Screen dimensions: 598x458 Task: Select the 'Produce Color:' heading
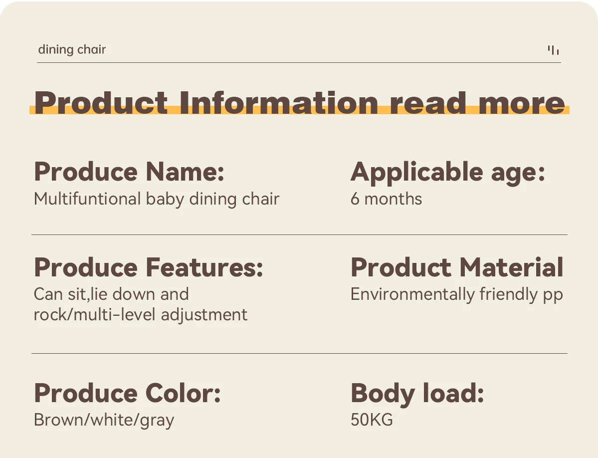[127, 393]
